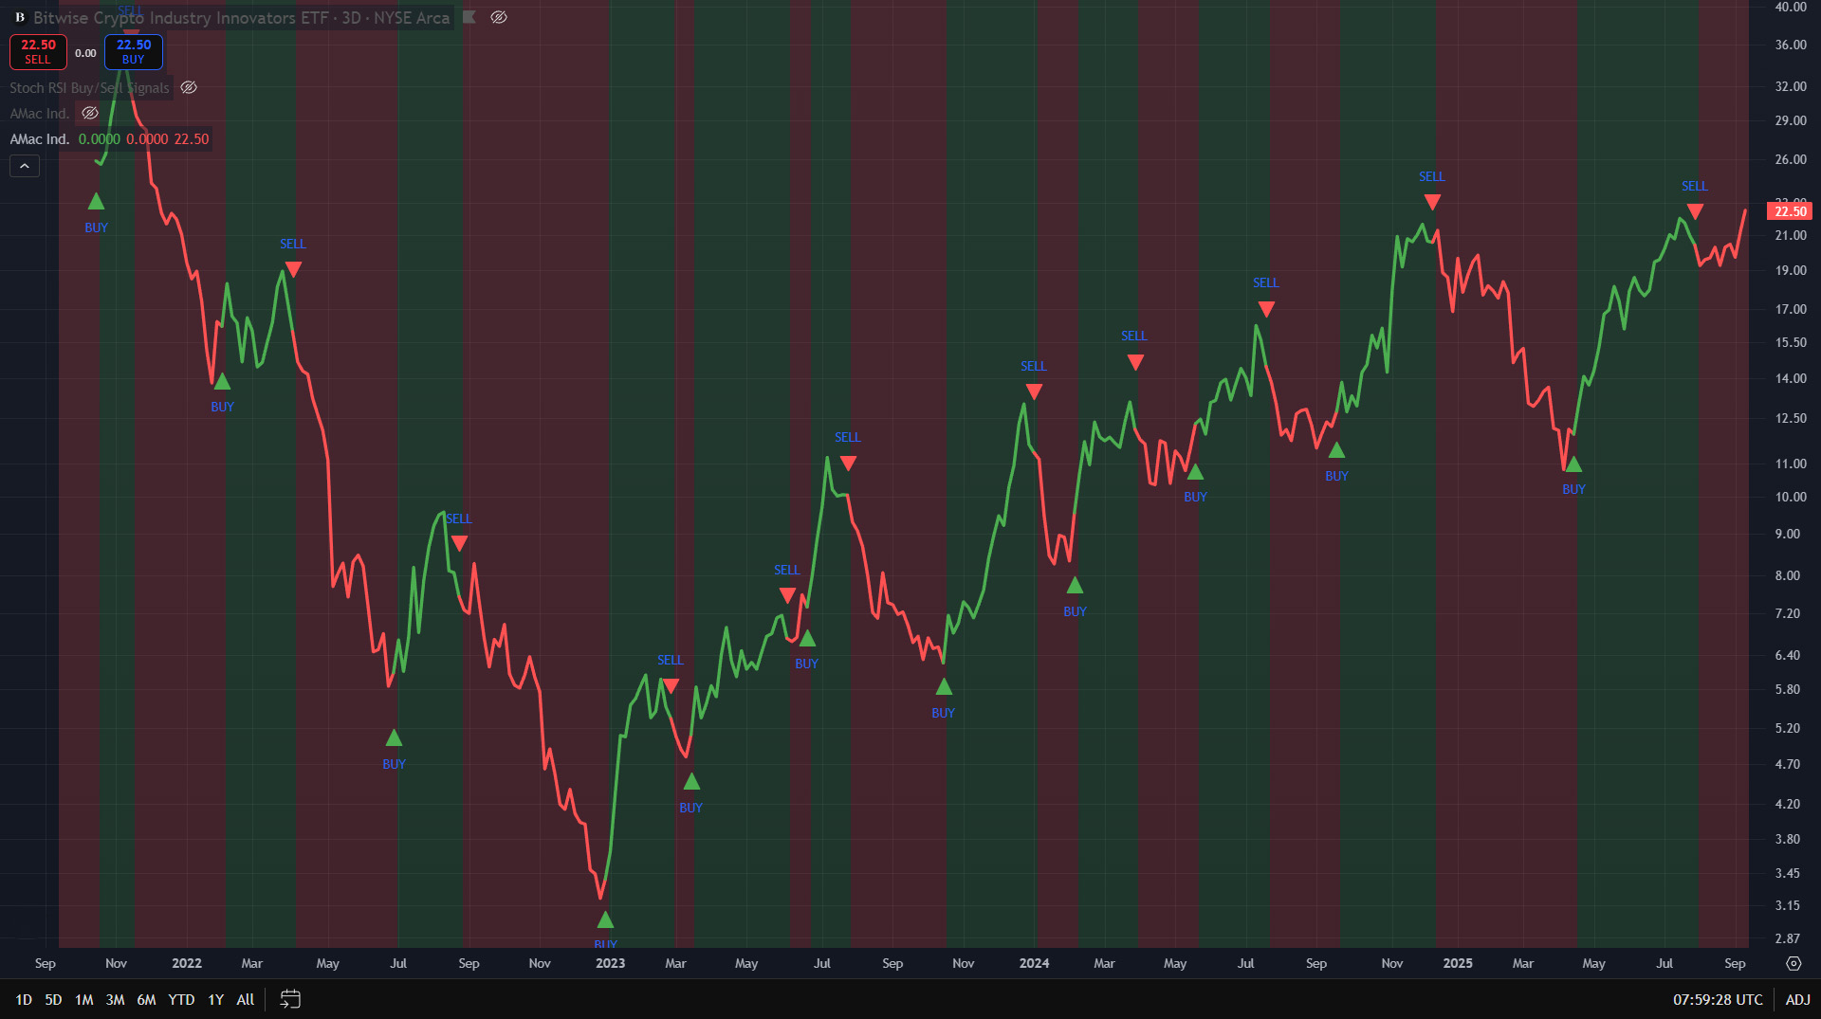Click the red current price label 22.50
Image resolution: width=1821 pixels, height=1019 pixels.
tap(1790, 211)
